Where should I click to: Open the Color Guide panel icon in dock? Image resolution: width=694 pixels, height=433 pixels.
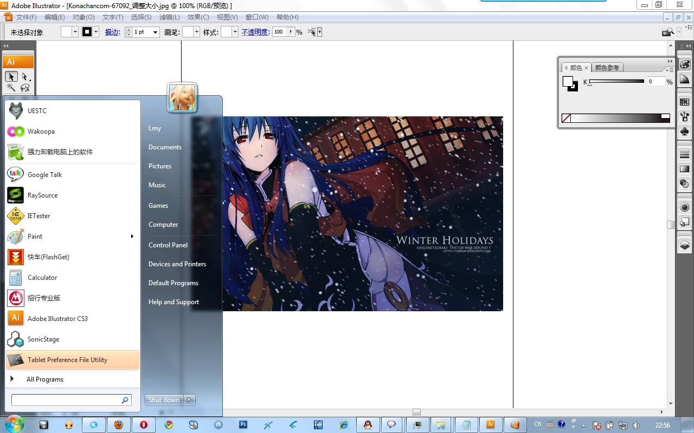click(x=684, y=79)
